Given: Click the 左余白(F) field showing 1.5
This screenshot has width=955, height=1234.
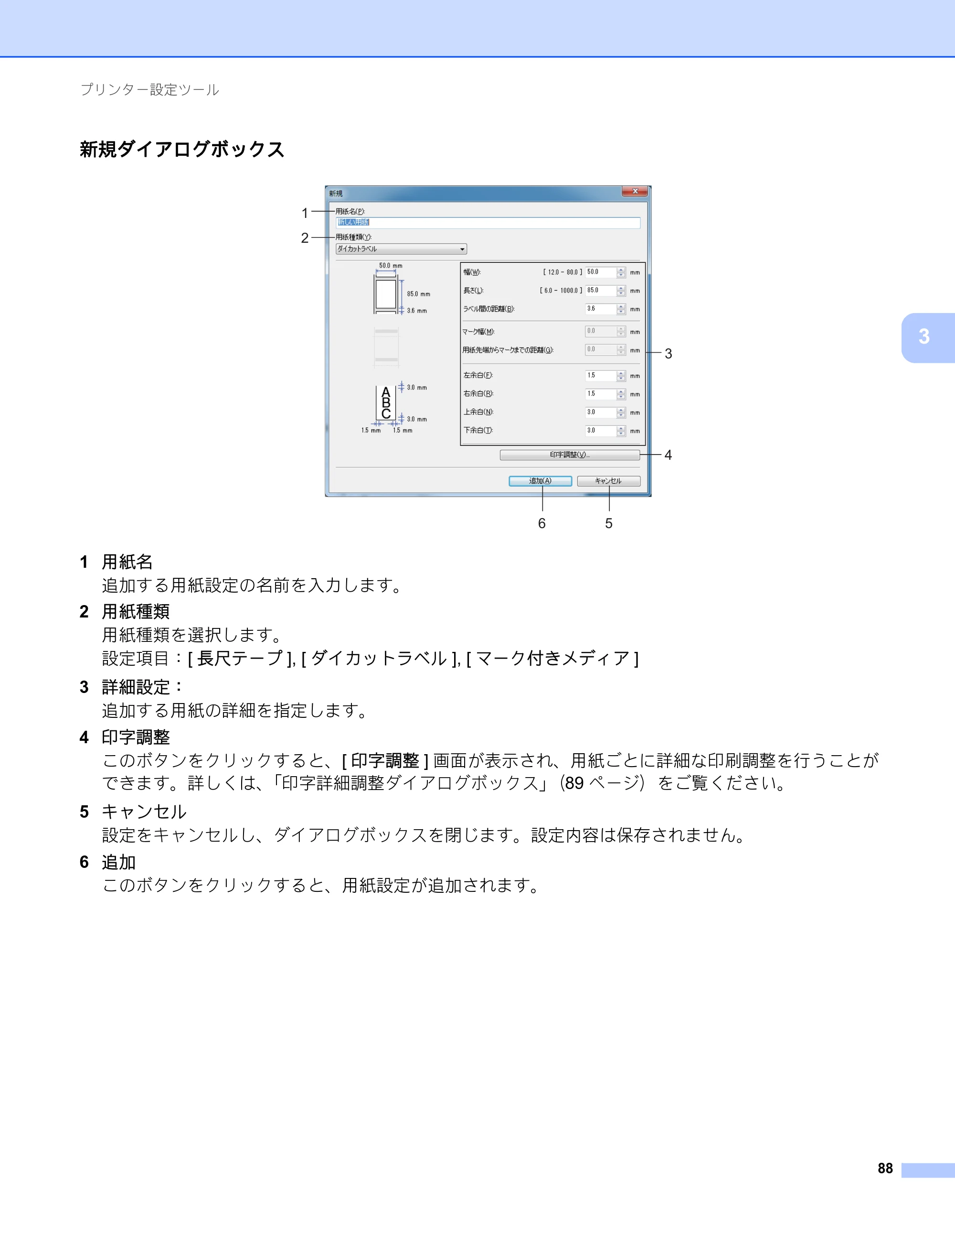Looking at the screenshot, I should tap(601, 376).
